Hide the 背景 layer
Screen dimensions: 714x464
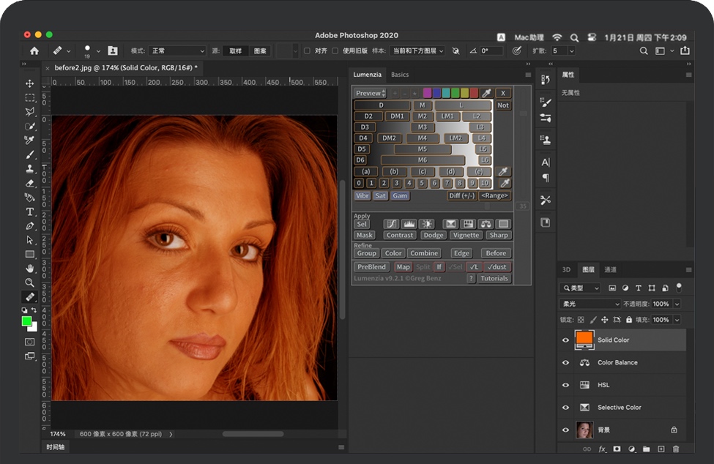565,430
